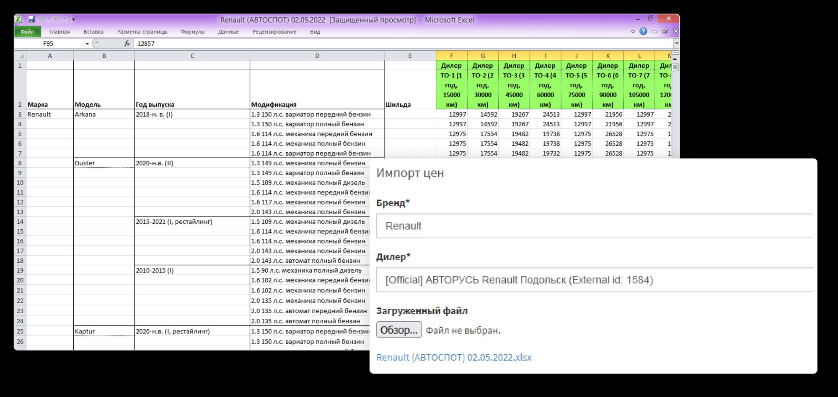This screenshot has width=838, height=397.
Task: Click the Год выпуска header cell
Action: 192,90
